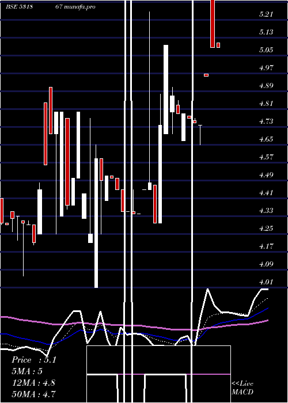288x403 pixels.
Task: Click the 4.01 price axis label
Action: coord(266,282)
